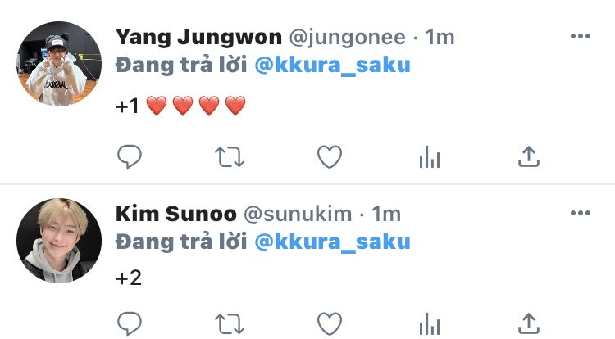The height and width of the screenshot is (339, 615).
Task: Share Kim Sunoo's tweet
Action: click(529, 323)
